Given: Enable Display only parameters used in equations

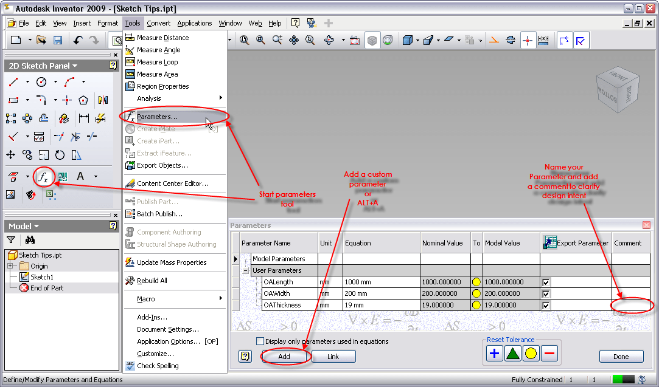Looking at the screenshot, I should 260,341.
